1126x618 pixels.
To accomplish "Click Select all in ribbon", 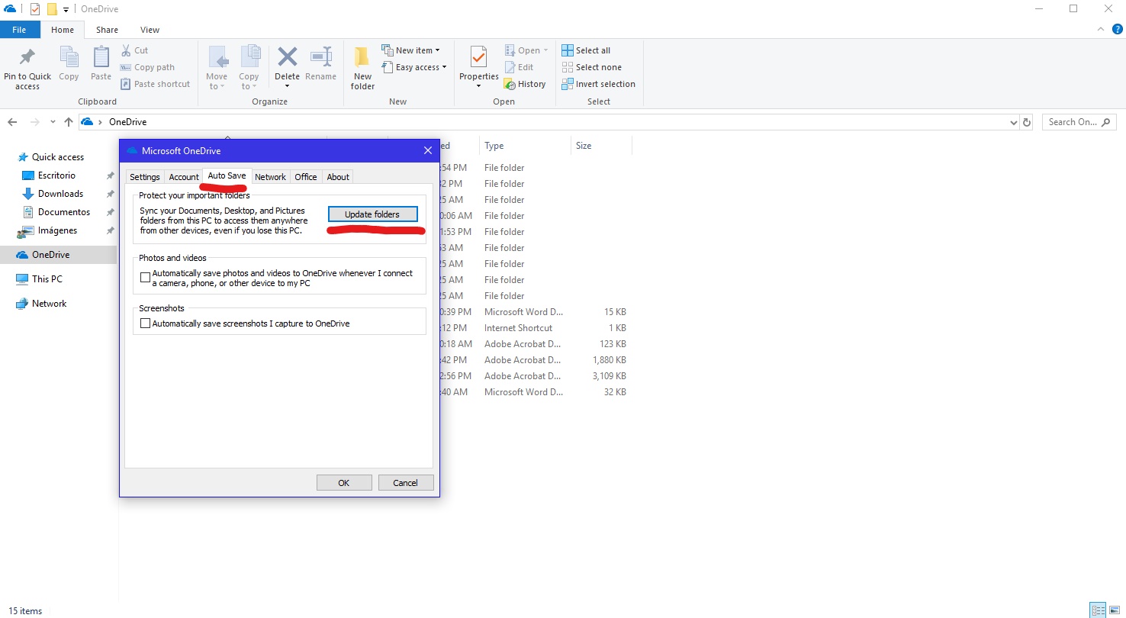I will pyautogui.click(x=586, y=50).
